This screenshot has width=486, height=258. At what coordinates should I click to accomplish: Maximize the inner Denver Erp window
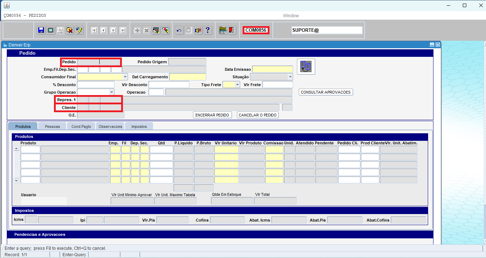click(437, 45)
